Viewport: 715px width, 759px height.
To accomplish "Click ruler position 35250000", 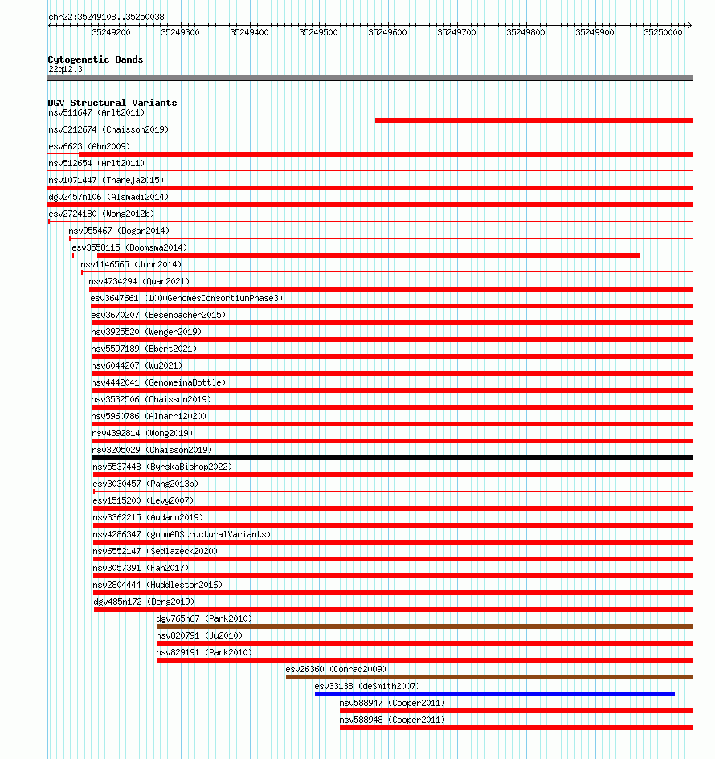I will [664, 32].
